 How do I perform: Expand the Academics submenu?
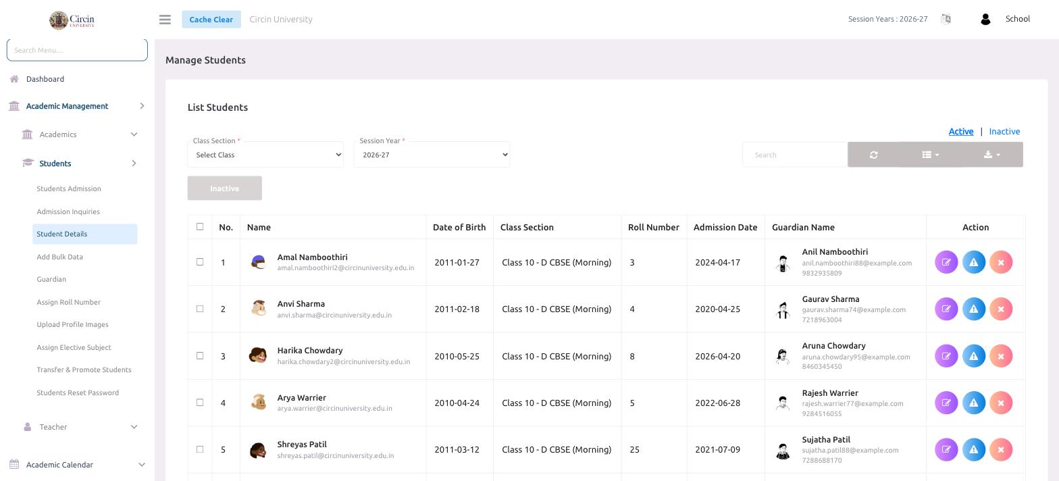134,134
